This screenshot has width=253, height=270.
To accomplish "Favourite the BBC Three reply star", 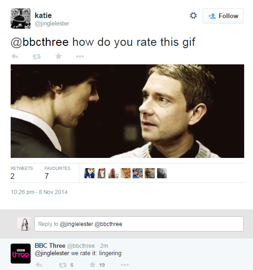I will point(93,264).
